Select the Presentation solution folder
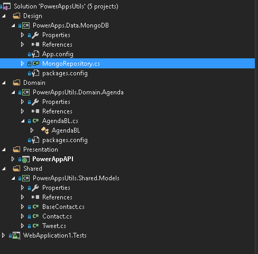The width and height of the screenshot is (258, 254). 41,150
